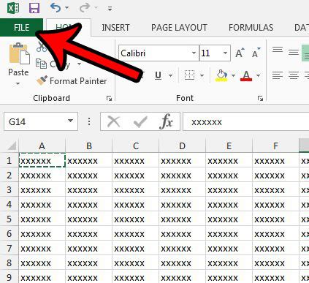Open the FILE tab

21,27
